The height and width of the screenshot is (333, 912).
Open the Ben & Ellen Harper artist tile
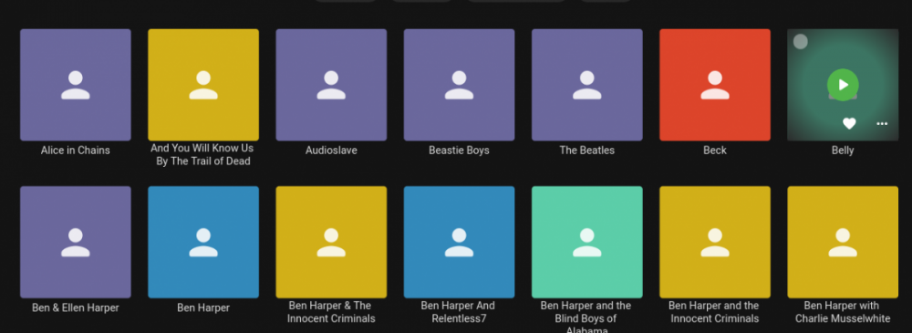(76, 242)
